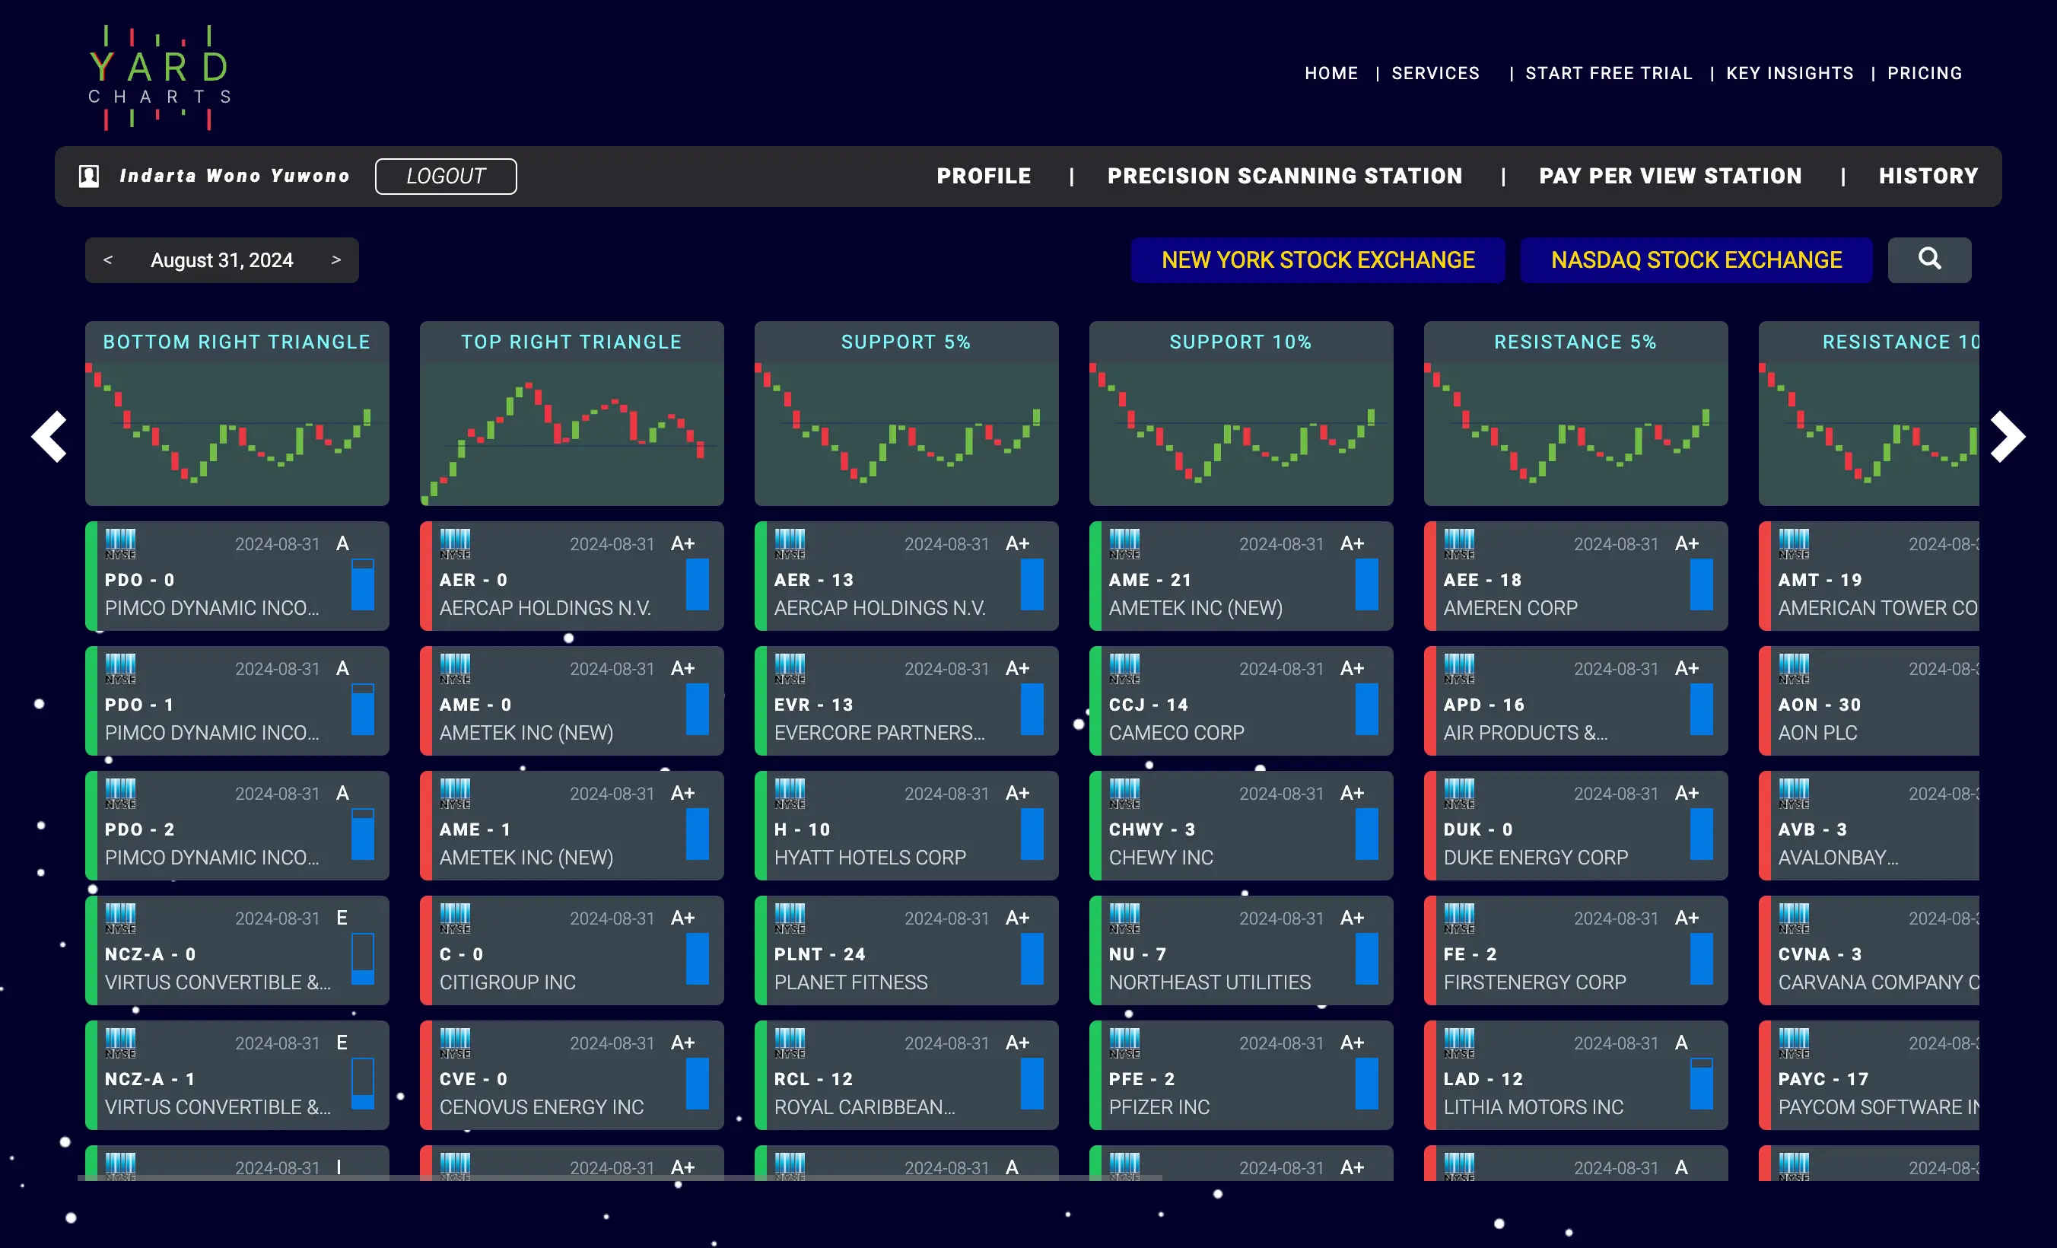The width and height of the screenshot is (2057, 1248).
Task: Click the NYSE icon on AER - 0 card
Action: (x=455, y=544)
